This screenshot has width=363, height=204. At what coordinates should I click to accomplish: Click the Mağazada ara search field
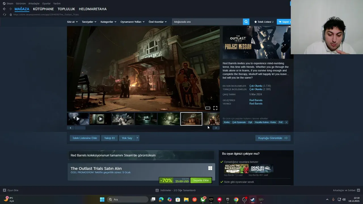(207, 22)
